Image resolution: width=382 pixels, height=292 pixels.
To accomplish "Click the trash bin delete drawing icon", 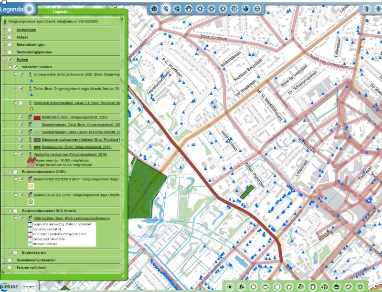I will point(313,287).
